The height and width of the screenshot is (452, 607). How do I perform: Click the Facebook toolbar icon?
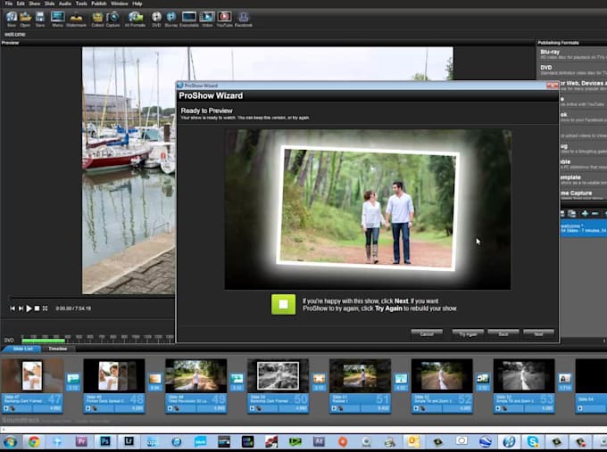pyautogui.click(x=244, y=19)
